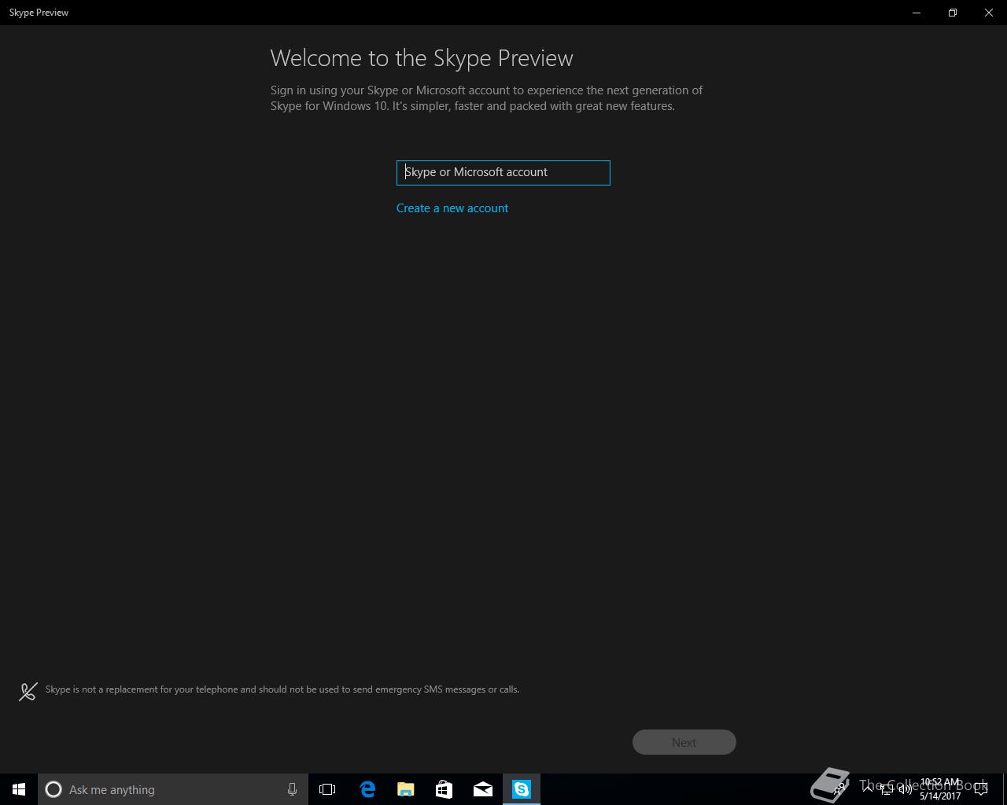Click the Show desktop sliver

click(x=1005, y=789)
